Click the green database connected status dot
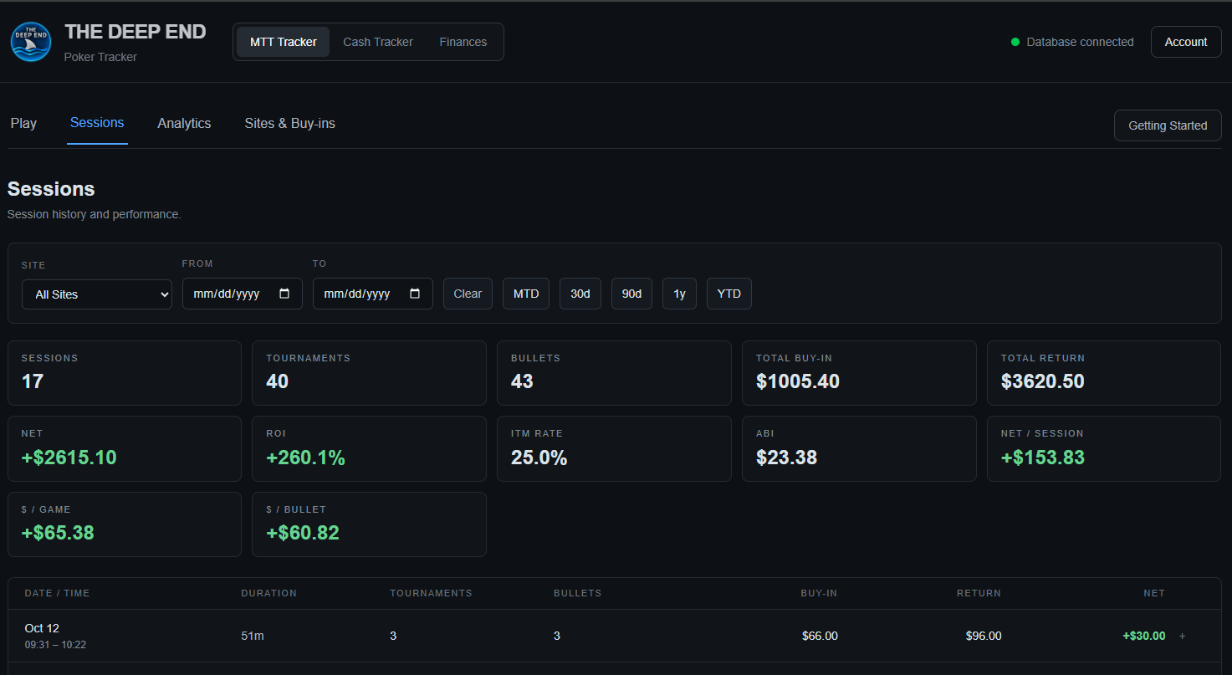The height and width of the screenshot is (675, 1232). pos(1015,42)
